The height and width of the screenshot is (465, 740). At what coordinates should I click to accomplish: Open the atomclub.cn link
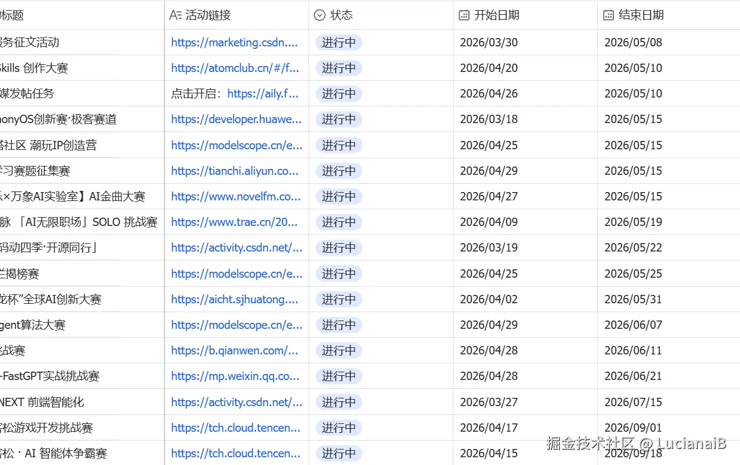click(235, 68)
